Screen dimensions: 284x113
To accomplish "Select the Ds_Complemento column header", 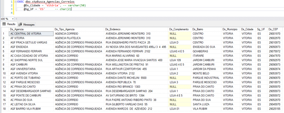I will click(179, 29).
